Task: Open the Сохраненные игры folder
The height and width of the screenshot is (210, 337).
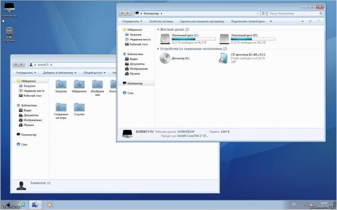Action: pos(61,107)
